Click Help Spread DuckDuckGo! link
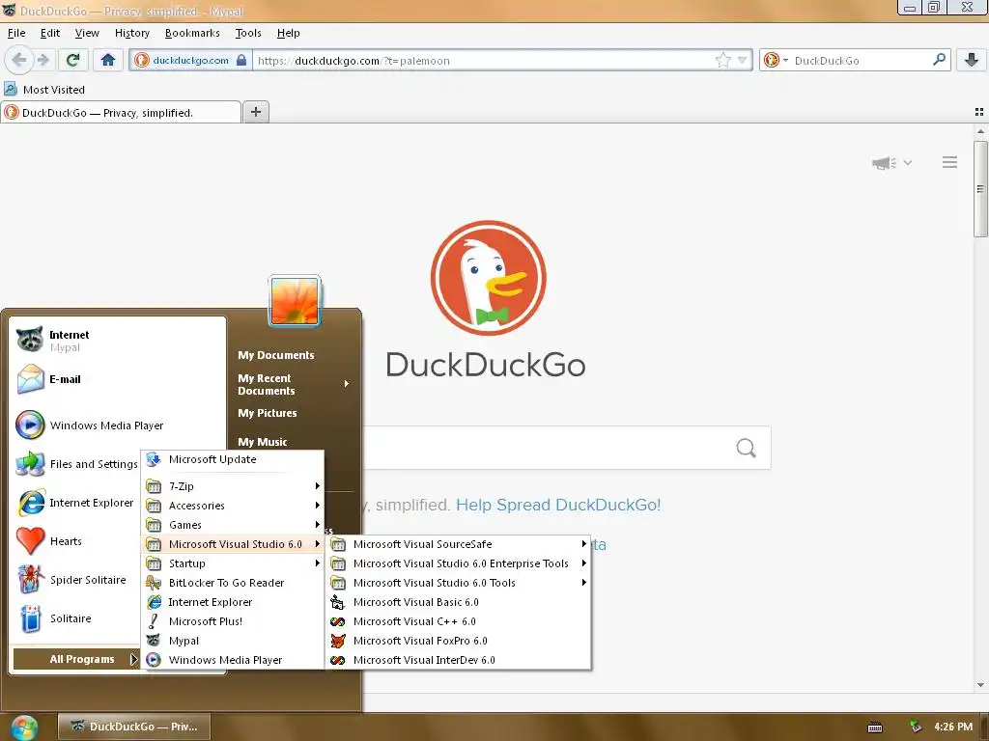989x741 pixels. click(x=558, y=505)
